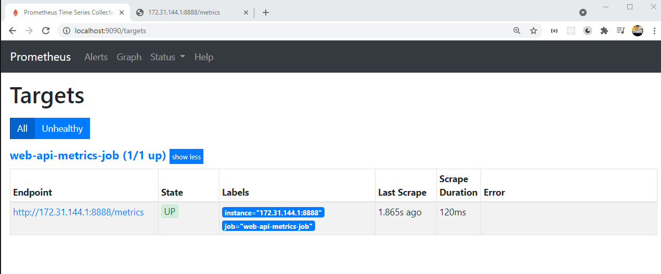
Task: Select the Unhealthy targets filter
Action: coord(62,129)
